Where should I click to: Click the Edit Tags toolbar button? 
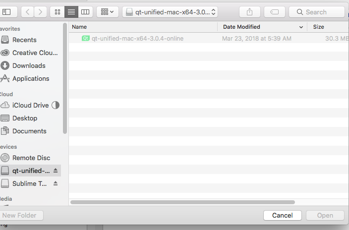275,12
